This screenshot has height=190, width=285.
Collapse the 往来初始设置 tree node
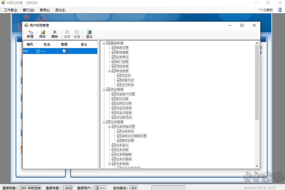pos(109,127)
